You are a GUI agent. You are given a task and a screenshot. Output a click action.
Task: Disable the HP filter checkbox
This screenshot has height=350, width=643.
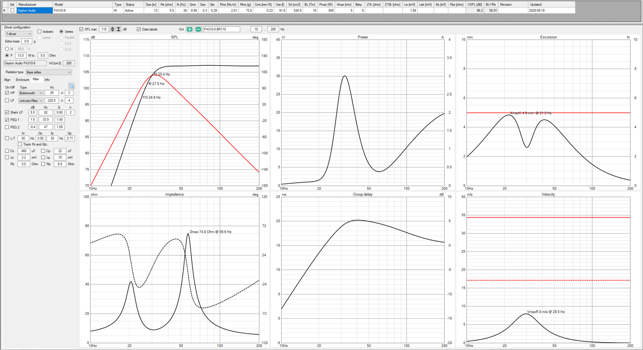click(7, 93)
